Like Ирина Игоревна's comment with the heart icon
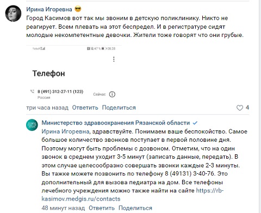261x213 pixels. 240,108
